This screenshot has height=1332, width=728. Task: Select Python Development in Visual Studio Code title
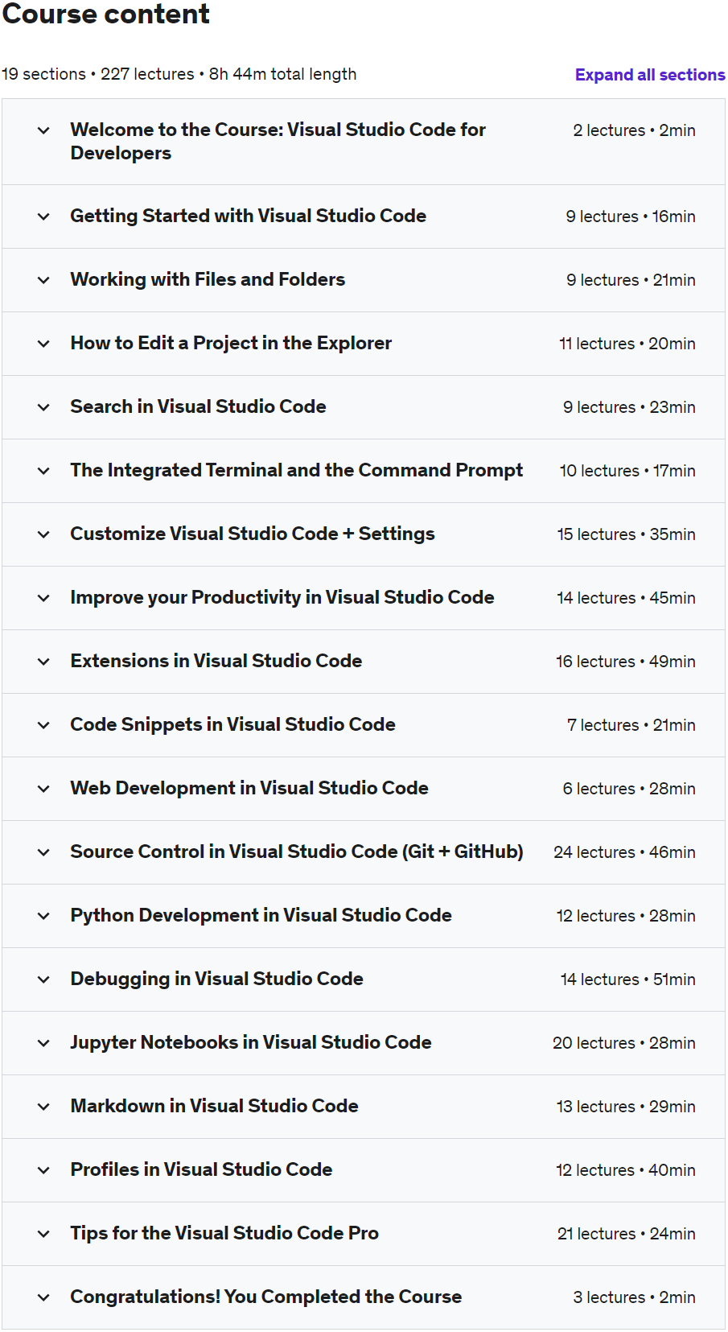pos(261,915)
